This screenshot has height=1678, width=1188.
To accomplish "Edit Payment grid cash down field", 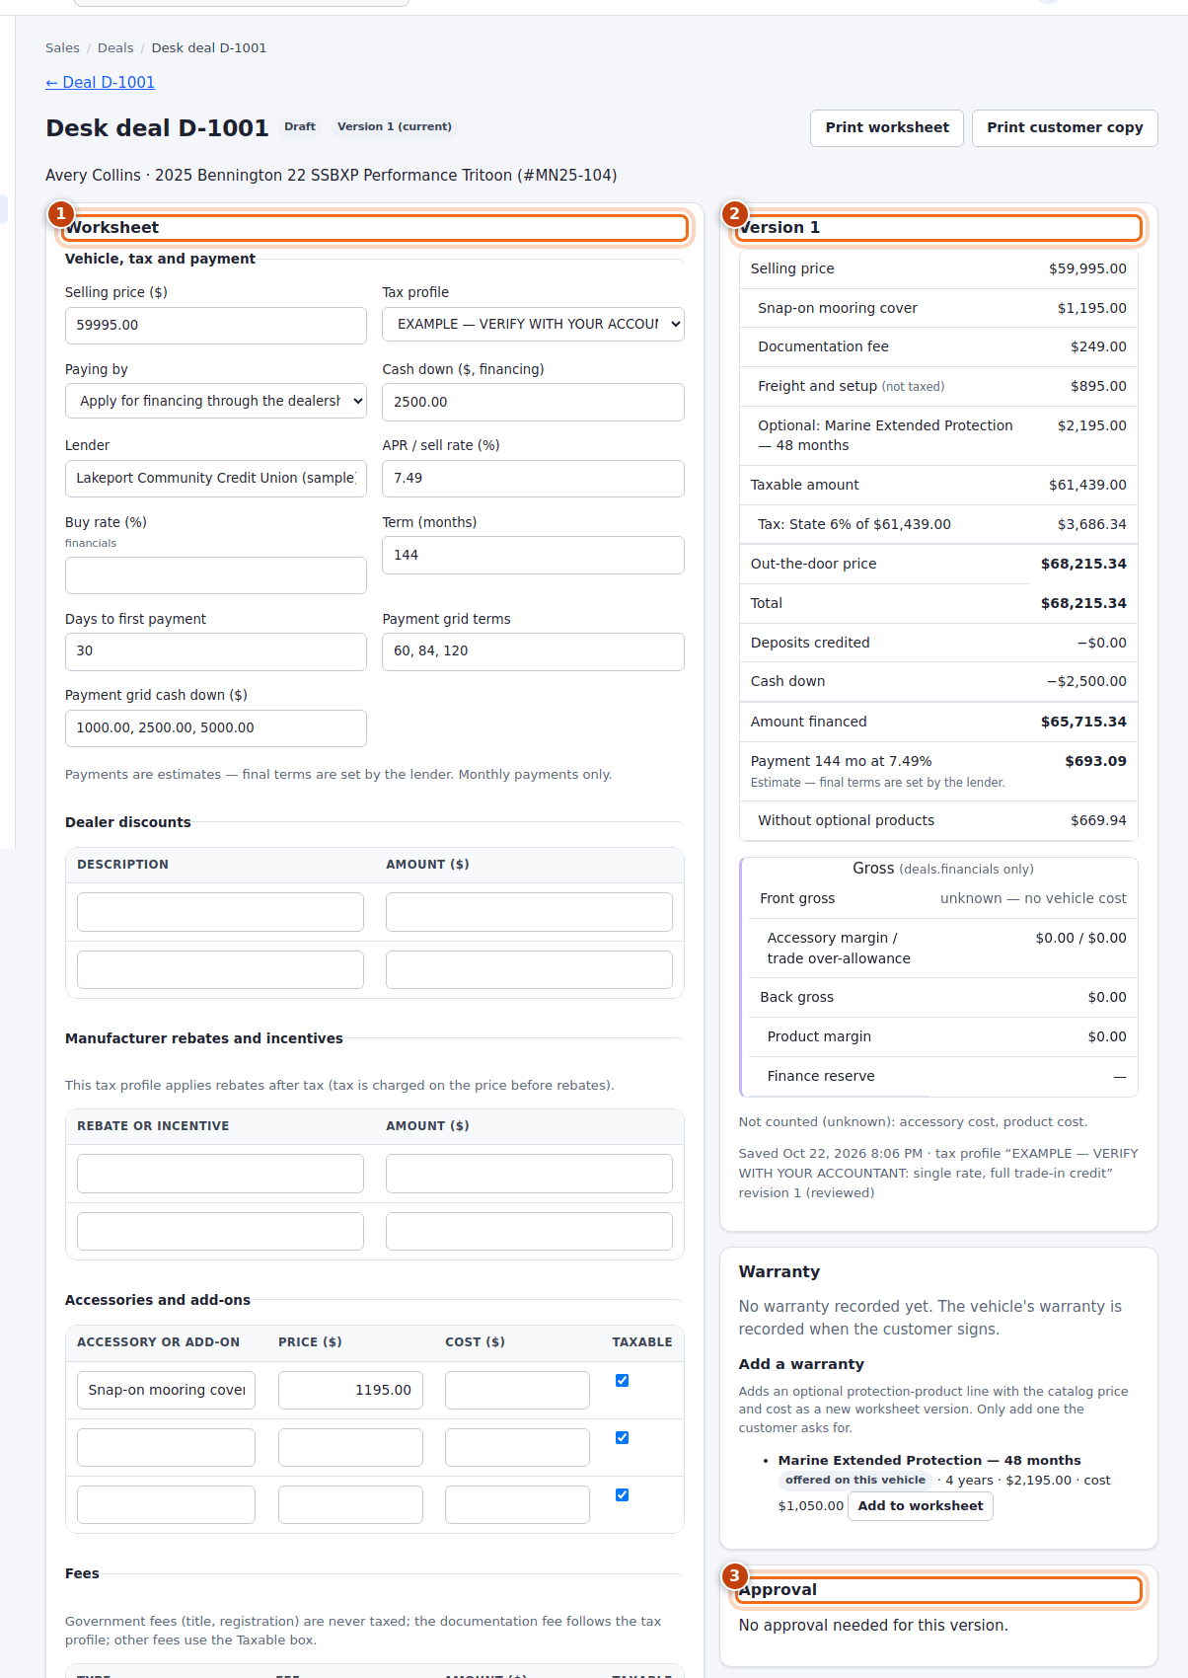I will 216,728.
